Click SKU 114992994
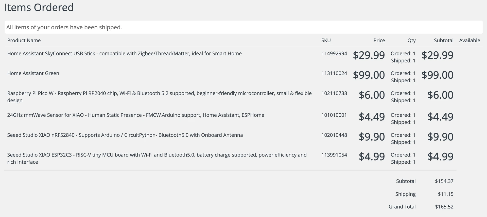 (334, 53)
